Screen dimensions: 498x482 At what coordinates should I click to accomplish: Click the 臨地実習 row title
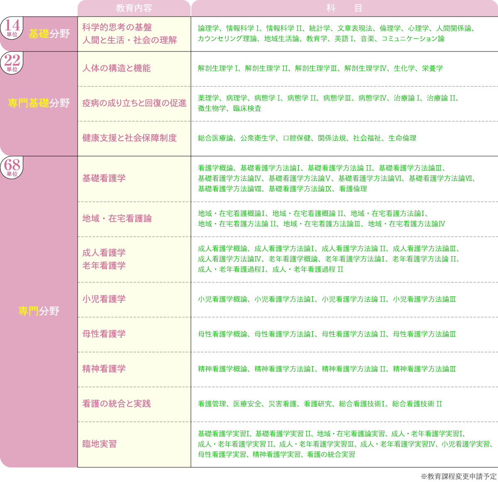click(x=100, y=444)
